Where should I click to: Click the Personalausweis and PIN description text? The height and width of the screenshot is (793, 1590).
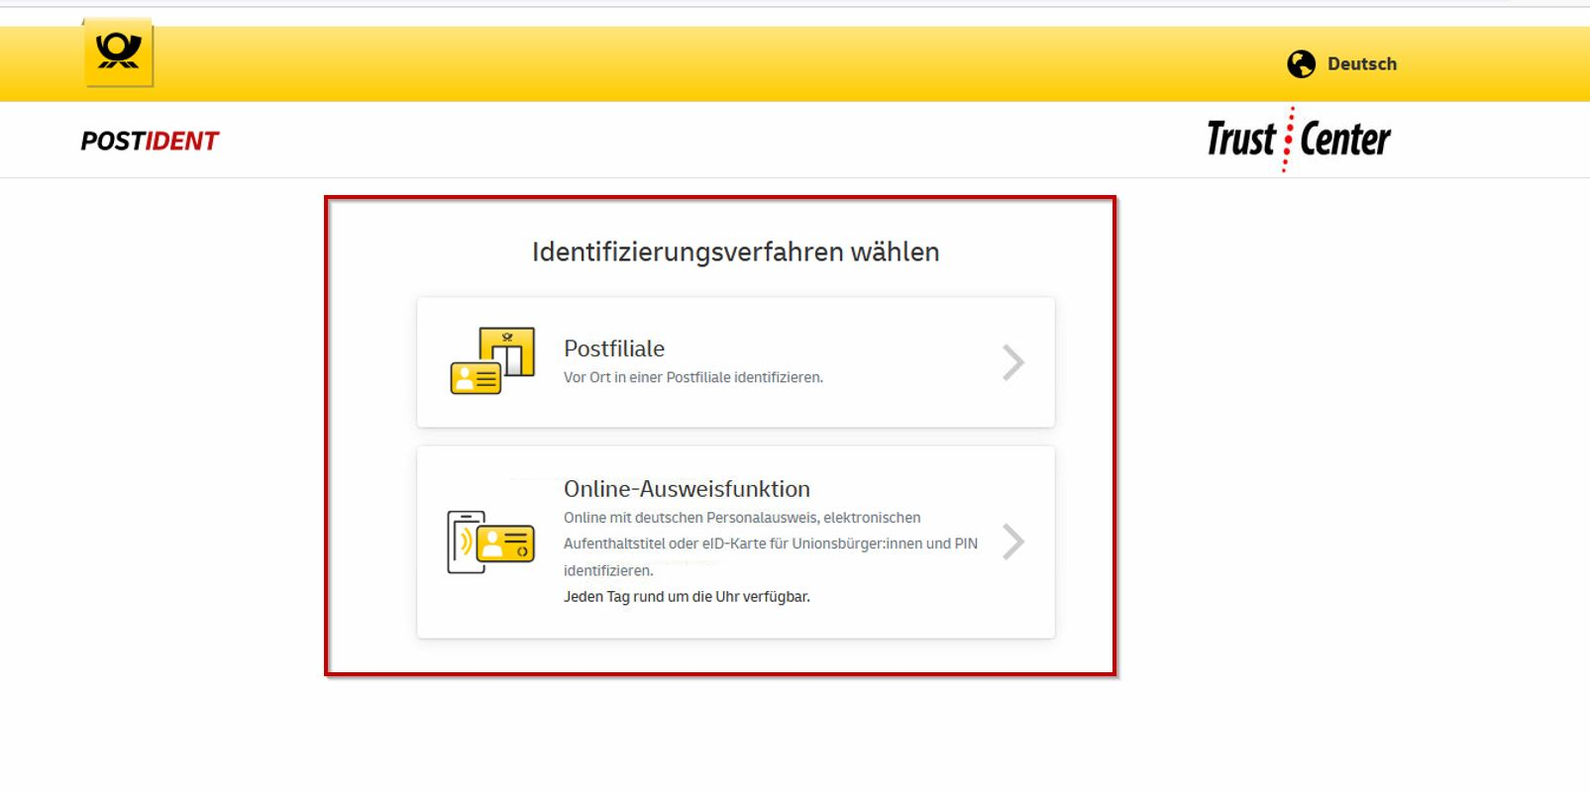770,544
